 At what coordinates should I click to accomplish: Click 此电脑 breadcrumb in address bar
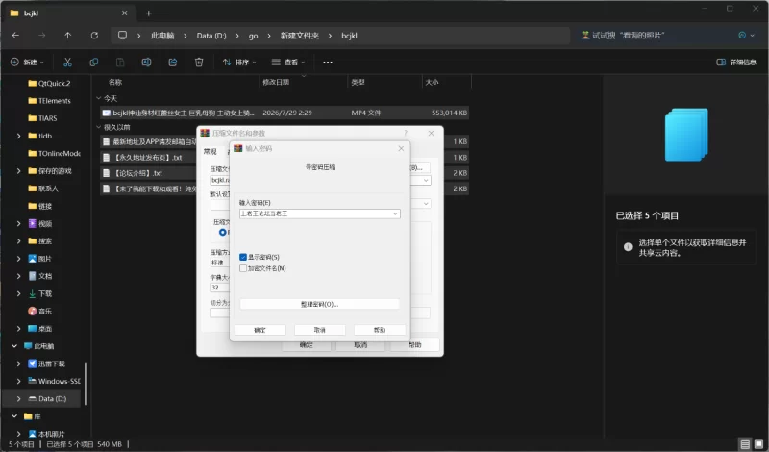pyautogui.click(x=162, y=36)
